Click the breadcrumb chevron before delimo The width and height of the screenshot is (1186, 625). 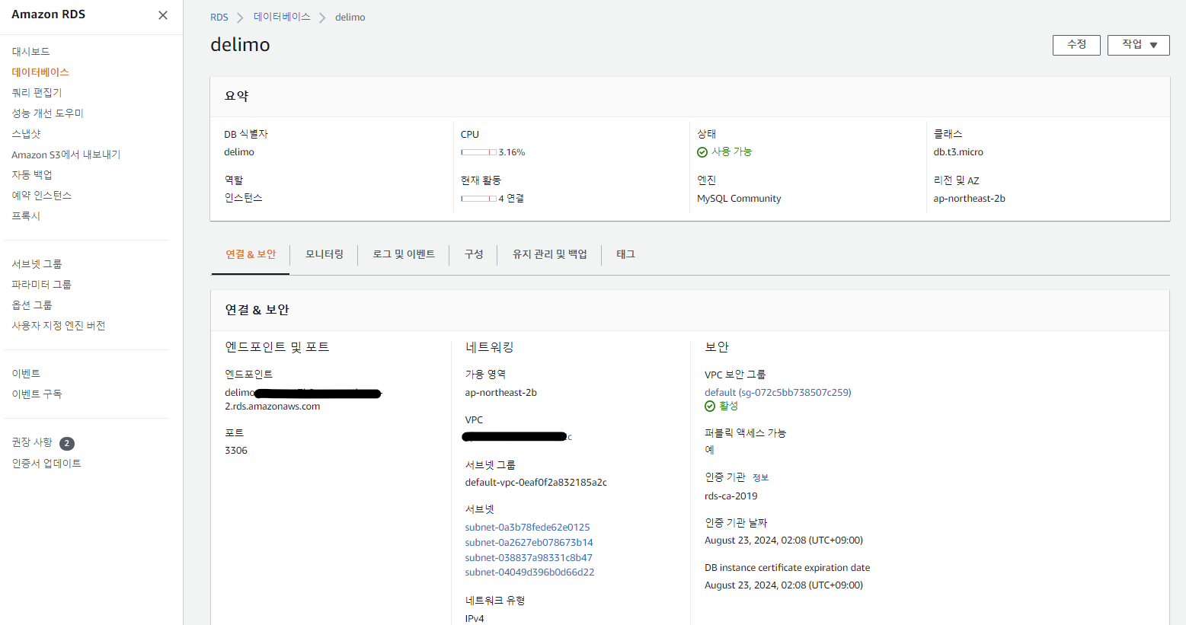tap(322, 18)
